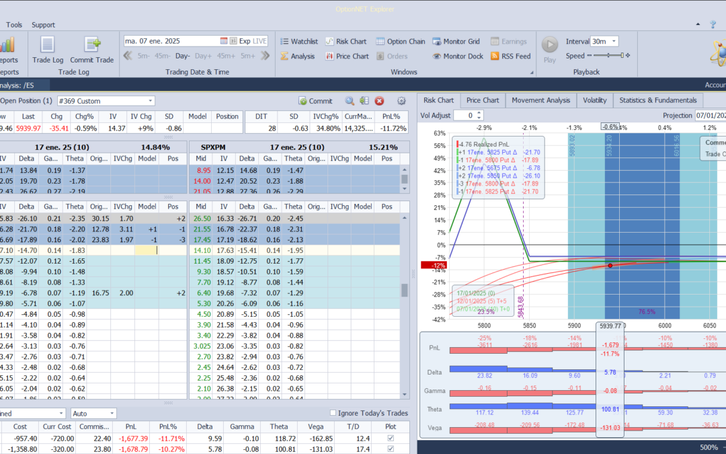The image size is (726, 454).
Task: Open position settings gear icon
Action: [401, 101]
